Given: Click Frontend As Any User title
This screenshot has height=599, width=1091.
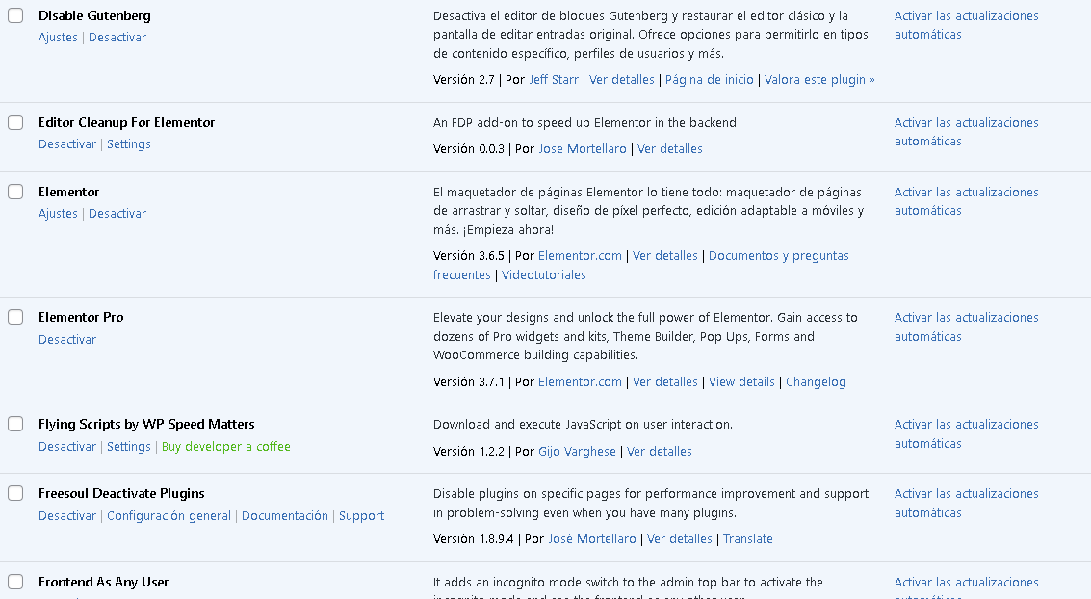Looking at the screenshot, I should click(x=103, y=583).
